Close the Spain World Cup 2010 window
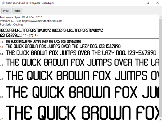Viewport: 162px width, 121px height. pos(157,3)
